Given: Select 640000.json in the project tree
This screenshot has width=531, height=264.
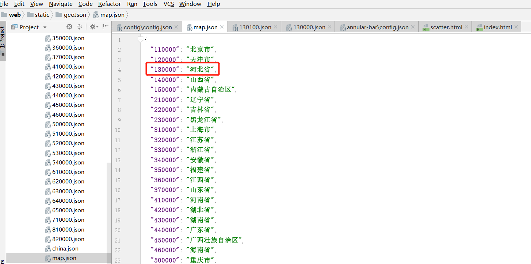Looking at the screenshot, I should (x=65, y=201).
